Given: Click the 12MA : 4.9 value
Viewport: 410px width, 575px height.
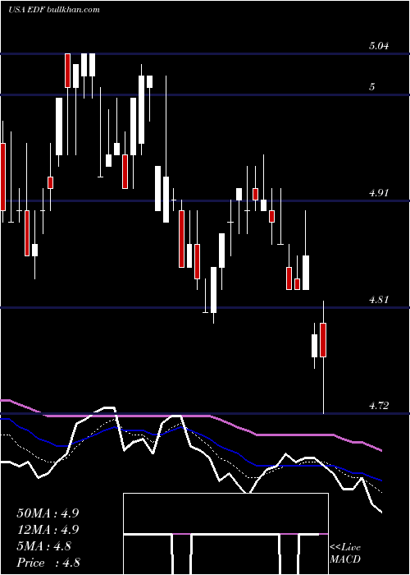Looking at the screenshot, I should point(48,530).
